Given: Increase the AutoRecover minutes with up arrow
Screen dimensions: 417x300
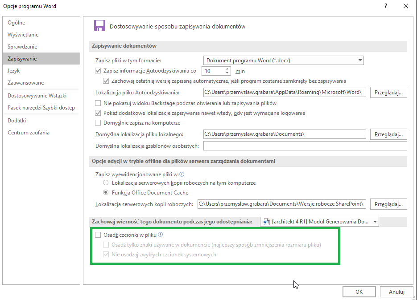Looking at the screenshot, I should tap(227, 69).
